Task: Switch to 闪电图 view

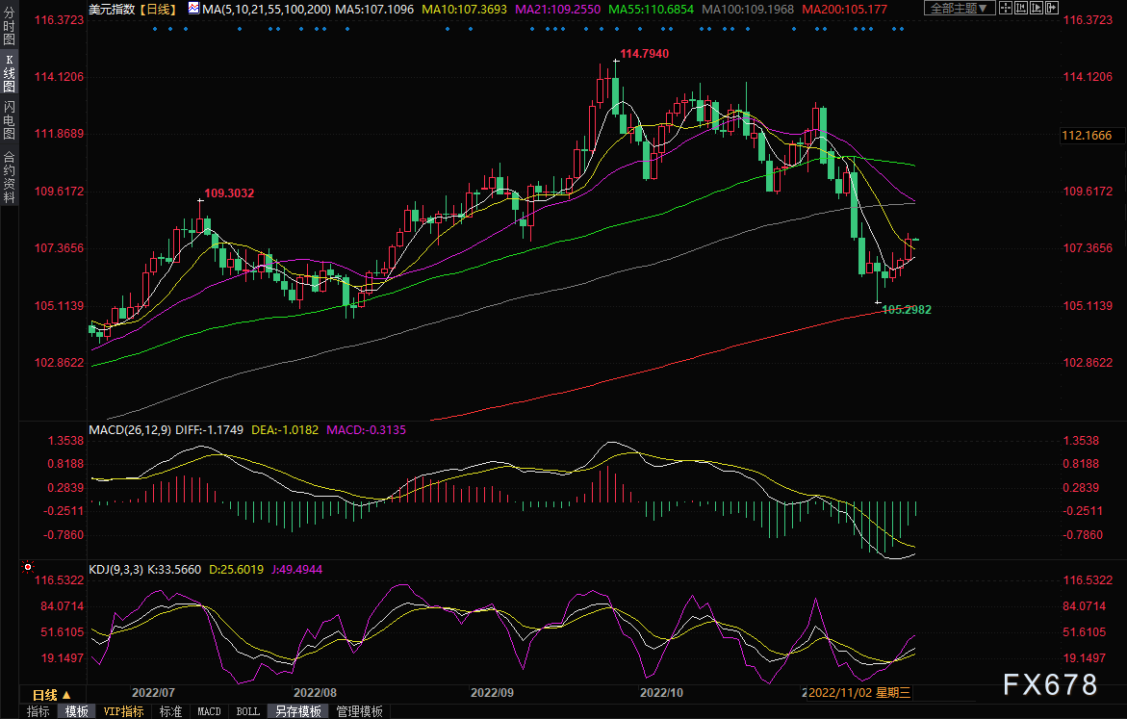Action: point(10,120)
